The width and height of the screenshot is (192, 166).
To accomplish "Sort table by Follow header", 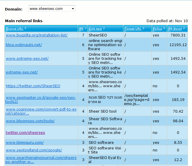I will [158, 29].
